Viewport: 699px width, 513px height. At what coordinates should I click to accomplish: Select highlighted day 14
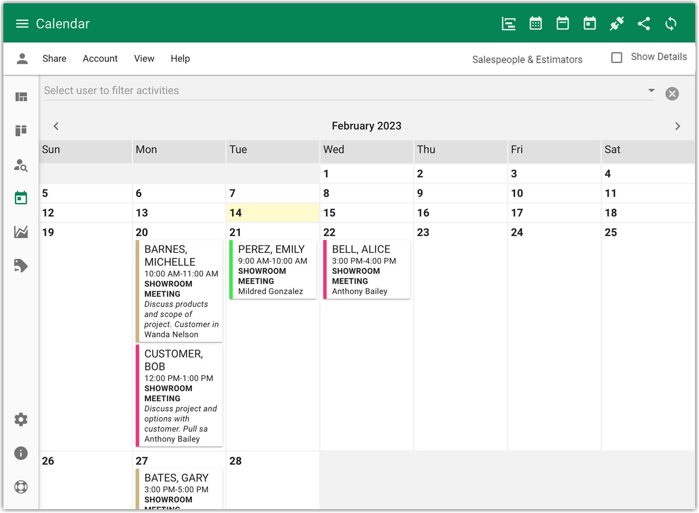[x=273, y=213]
